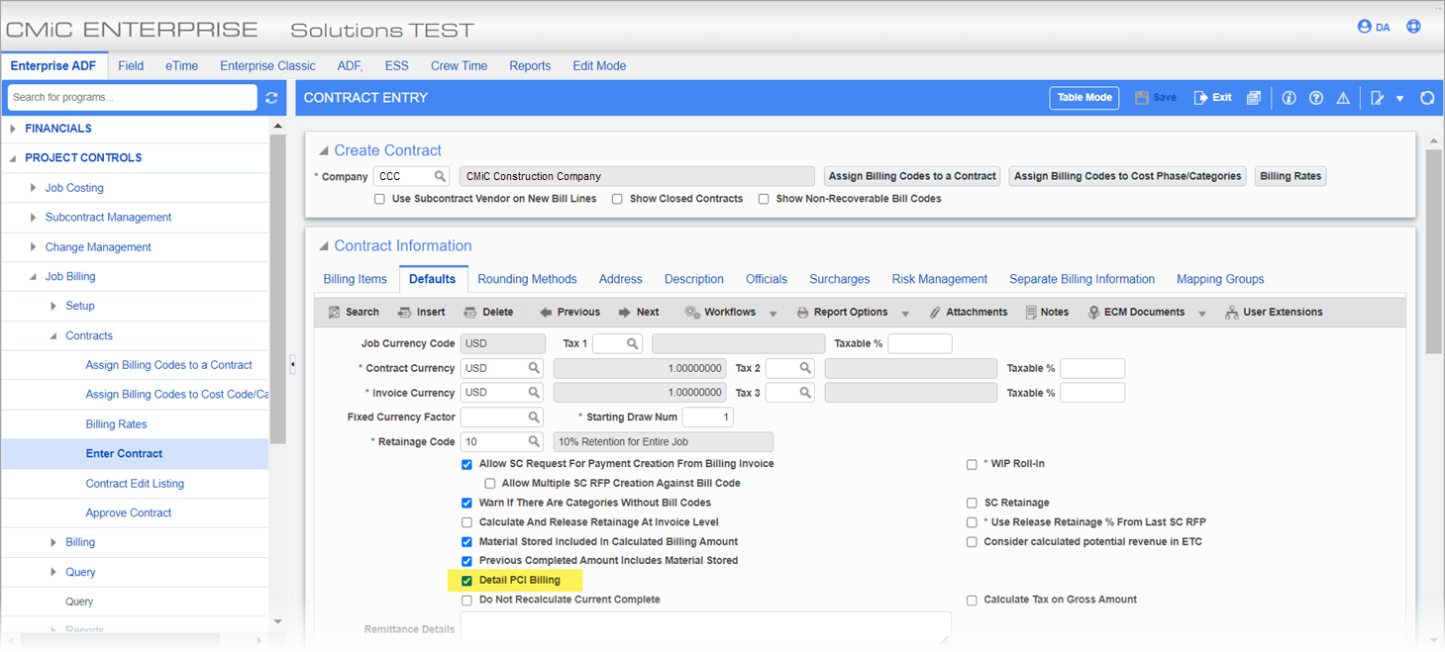The width and height of the screenshot is (1445, 652).
Task: Open Notes from the toolbar
Action: tap(1047, 312)
